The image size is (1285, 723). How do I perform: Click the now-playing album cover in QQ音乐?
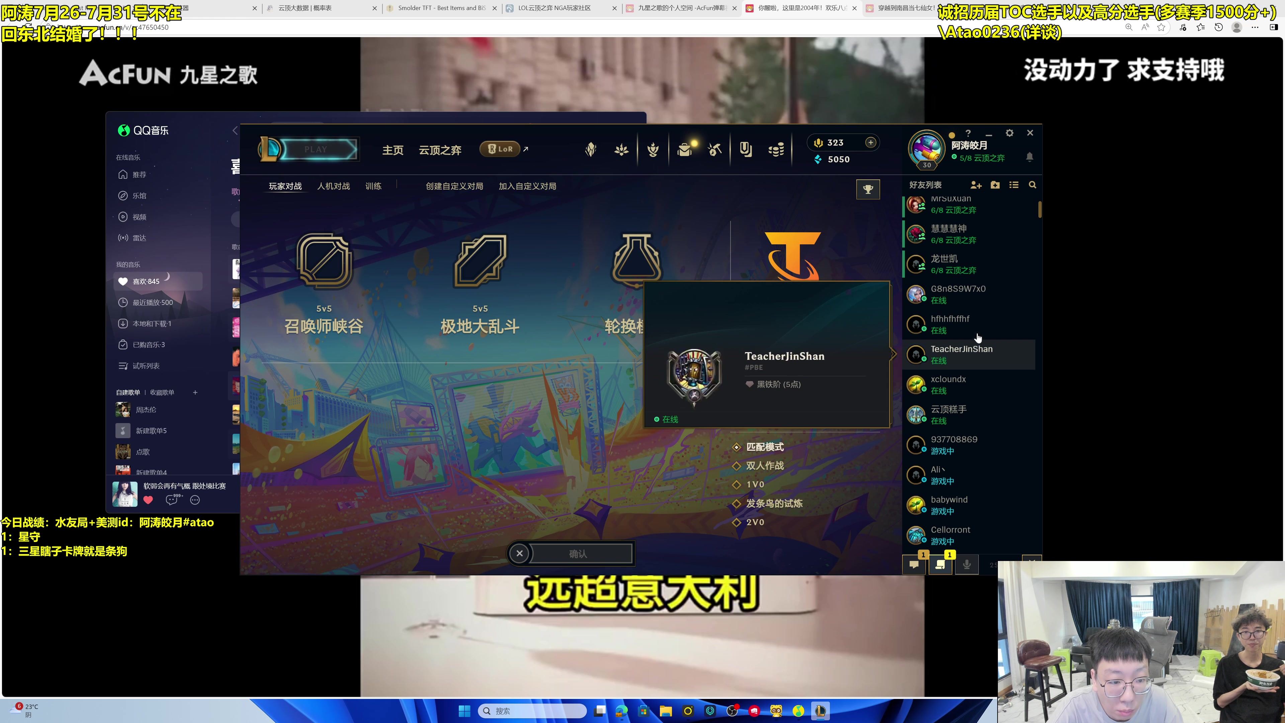125,494
